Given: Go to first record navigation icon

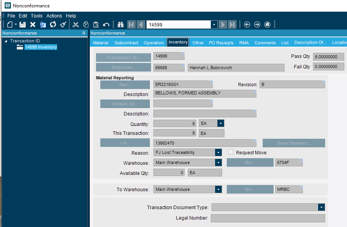Looking at the screenshot, I should point(131,24).
